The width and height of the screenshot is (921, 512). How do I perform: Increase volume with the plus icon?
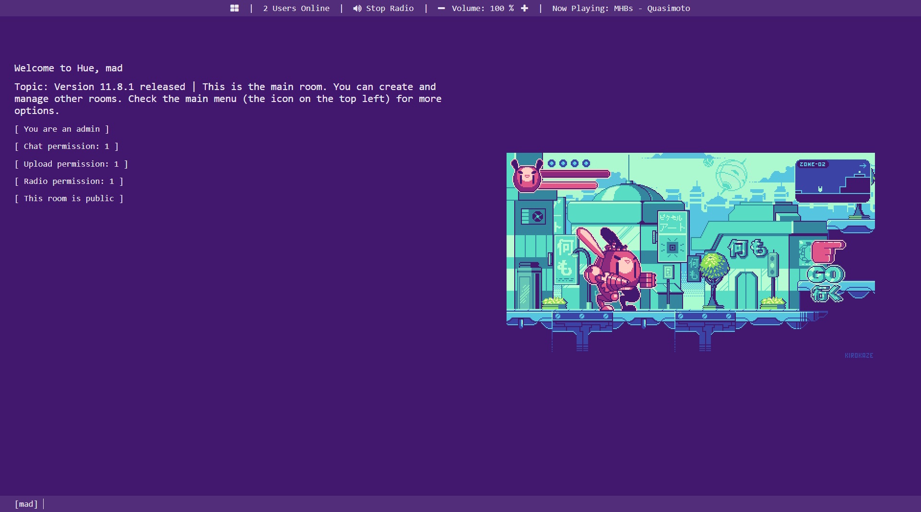pos(524,8)
